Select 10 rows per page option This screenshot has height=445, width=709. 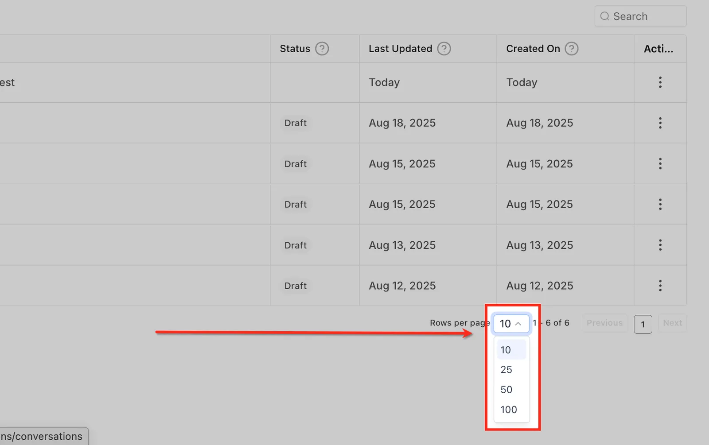pyautogui.click(x=511, y=350)
